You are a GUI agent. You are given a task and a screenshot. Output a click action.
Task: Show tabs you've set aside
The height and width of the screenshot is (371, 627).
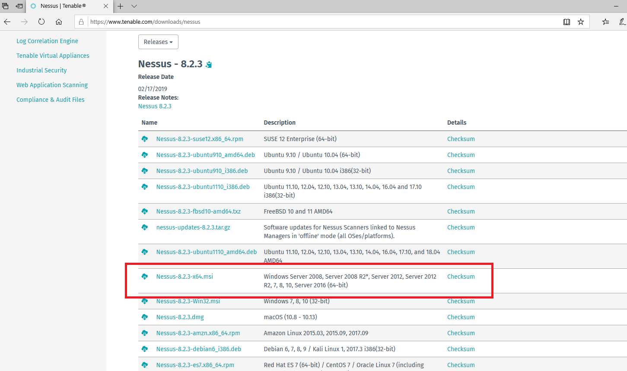click(x=5, y=6)
